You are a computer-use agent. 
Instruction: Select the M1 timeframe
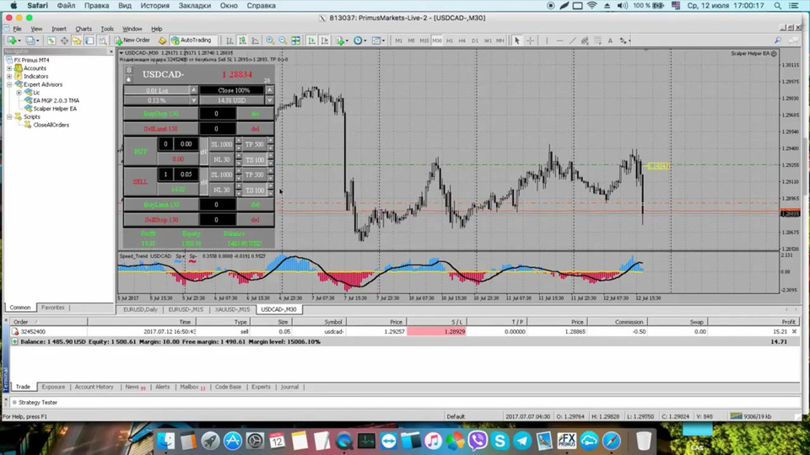(x=399, y=40)
